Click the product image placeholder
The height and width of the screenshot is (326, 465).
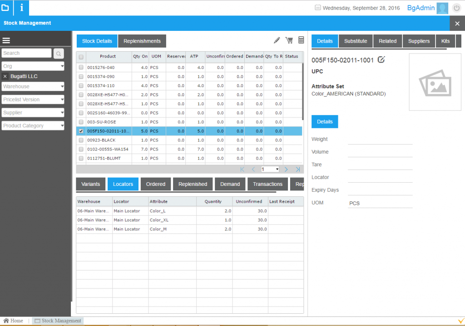point(435,82)
